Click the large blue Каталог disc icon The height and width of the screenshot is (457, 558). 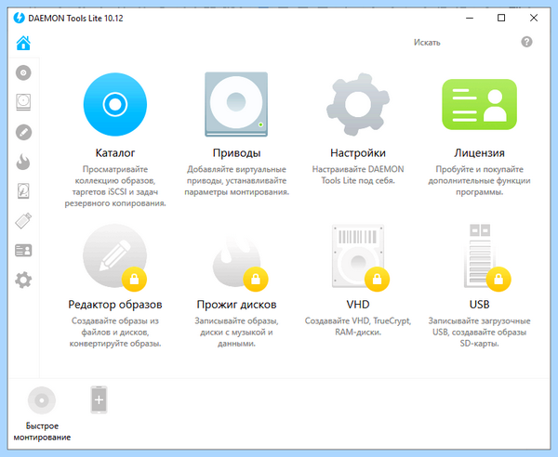pos(115,104)
